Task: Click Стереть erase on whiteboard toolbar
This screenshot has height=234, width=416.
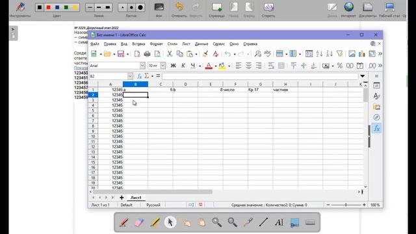Action: pos(268,10)
